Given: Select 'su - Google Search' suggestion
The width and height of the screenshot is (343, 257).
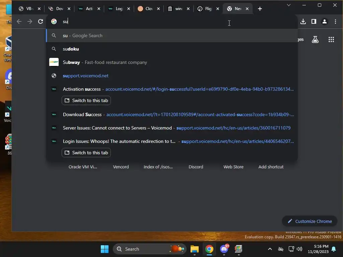Looking at the screenshot, I should tap(172, 35).
